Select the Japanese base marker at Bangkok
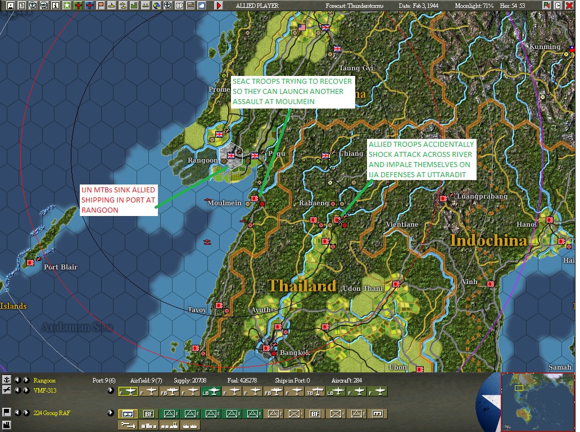 tap(266, 348)
